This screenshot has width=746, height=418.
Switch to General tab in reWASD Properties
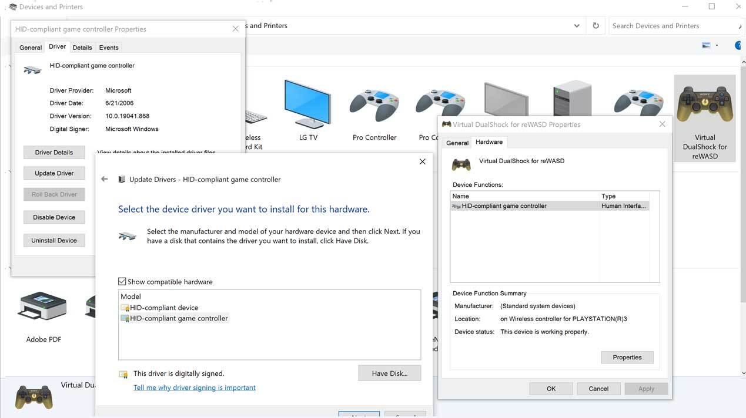[x=457, y=143]
